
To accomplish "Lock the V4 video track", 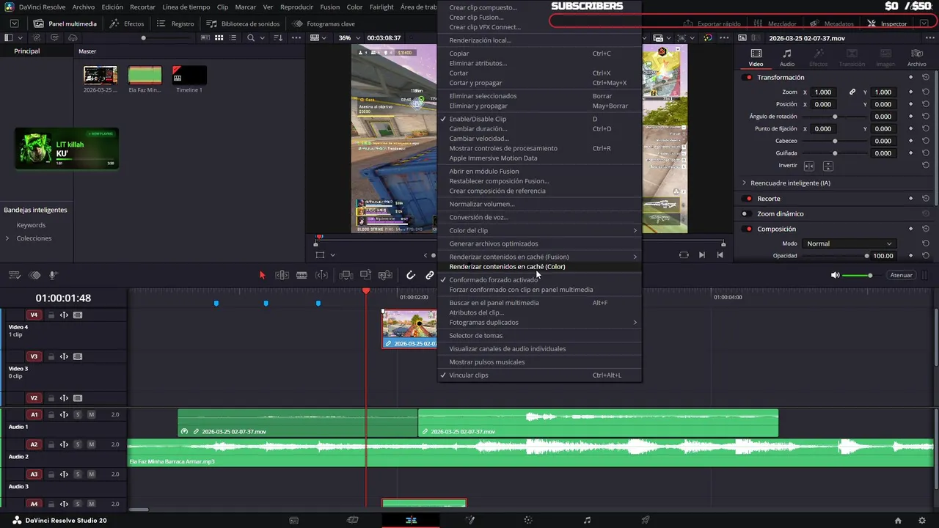I will coord(51,315).
